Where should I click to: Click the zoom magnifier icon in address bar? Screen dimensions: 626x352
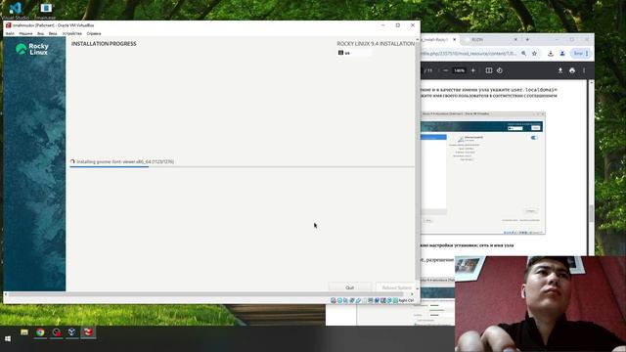click(523, 53)
